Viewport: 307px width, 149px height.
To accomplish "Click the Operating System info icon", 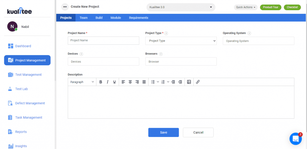I will tap(249, 33).
